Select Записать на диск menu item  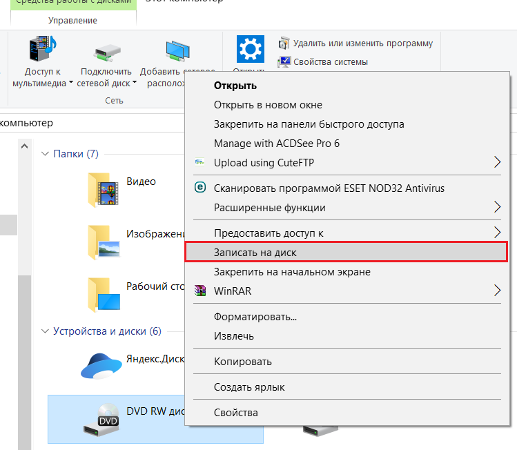[x=347, y=252]
